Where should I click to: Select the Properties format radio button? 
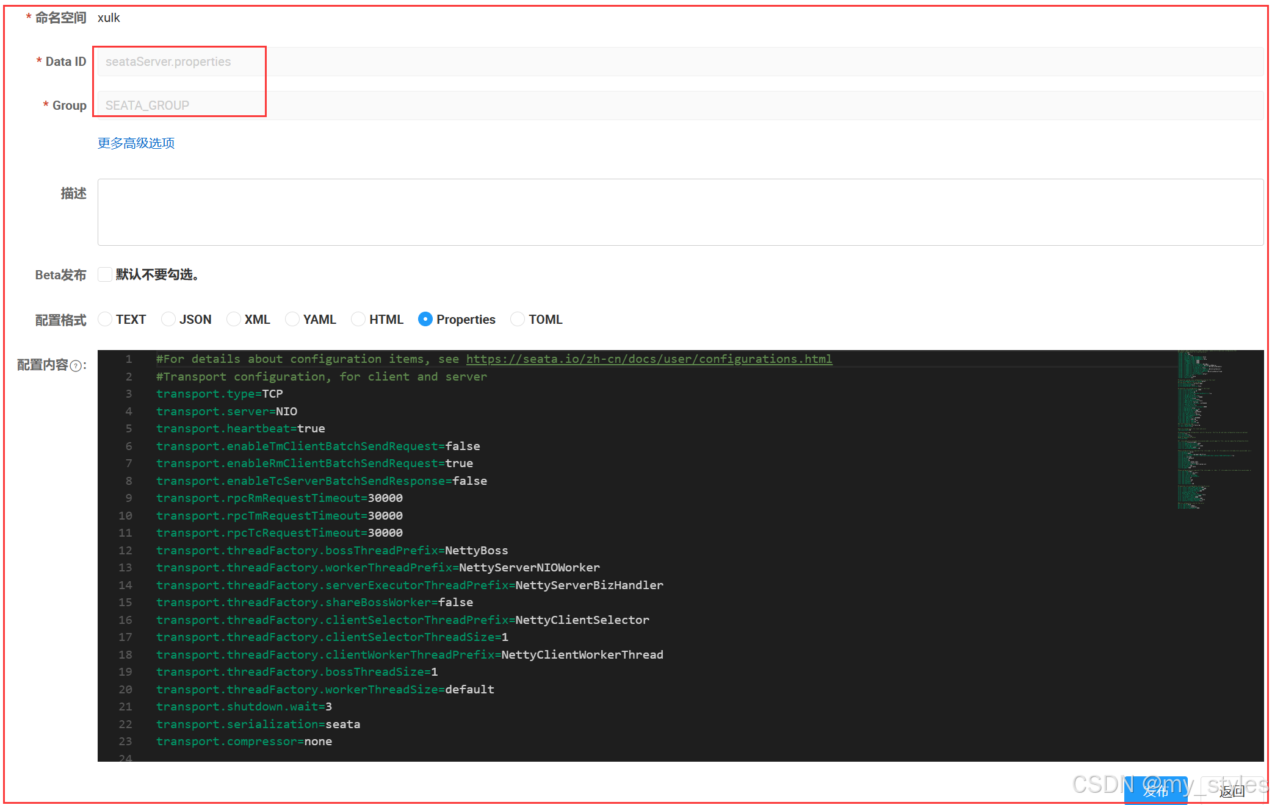(425, 319)
